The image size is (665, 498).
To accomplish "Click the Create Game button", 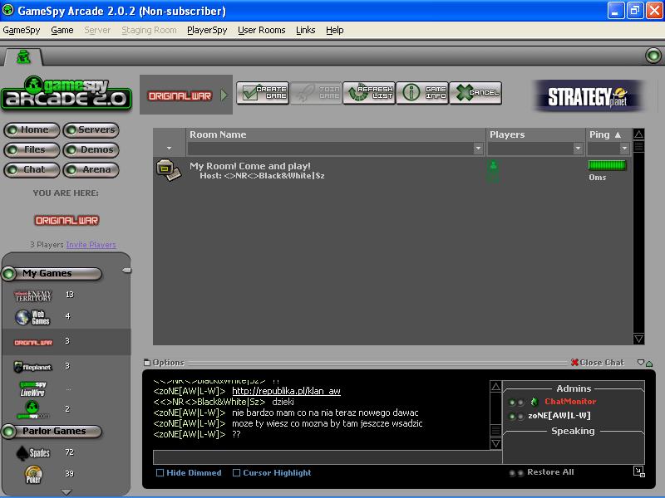I will point(263,93).
